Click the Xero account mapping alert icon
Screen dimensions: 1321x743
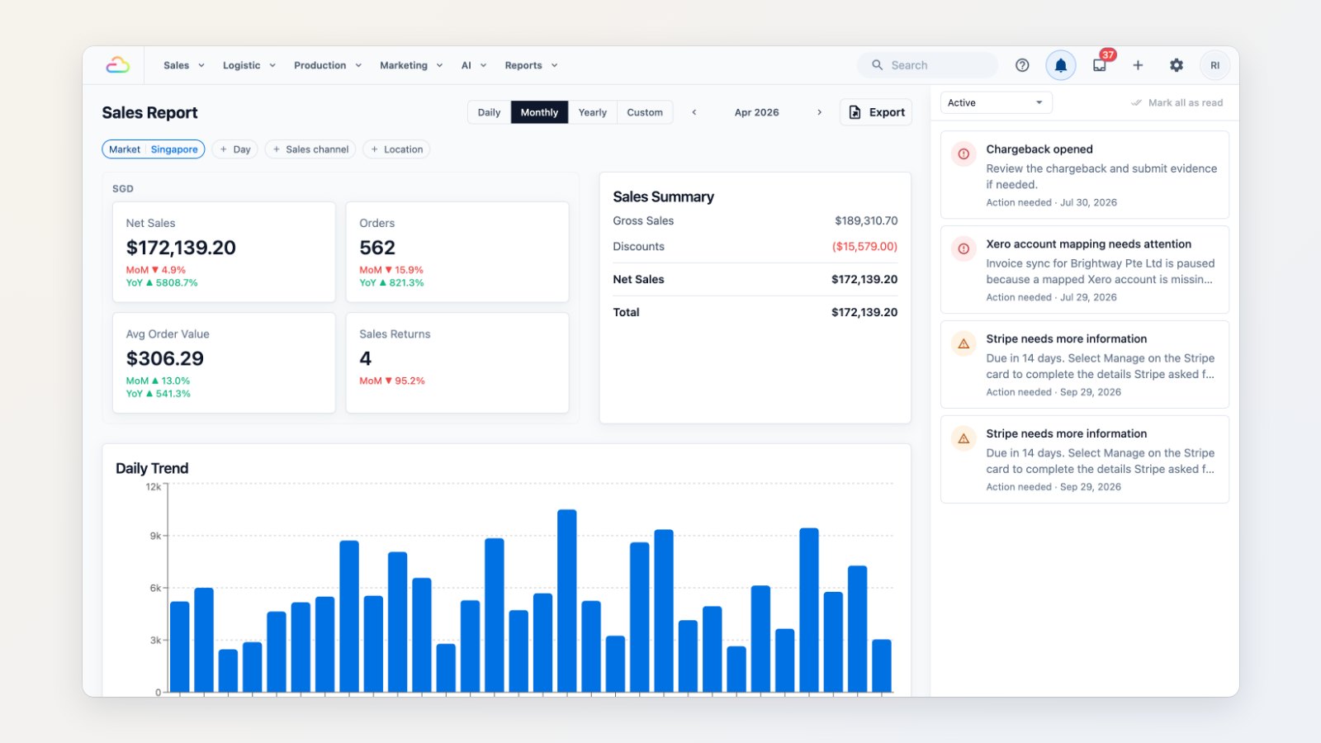964,248
